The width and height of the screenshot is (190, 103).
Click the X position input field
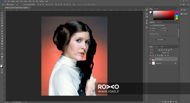pos(154,30)
